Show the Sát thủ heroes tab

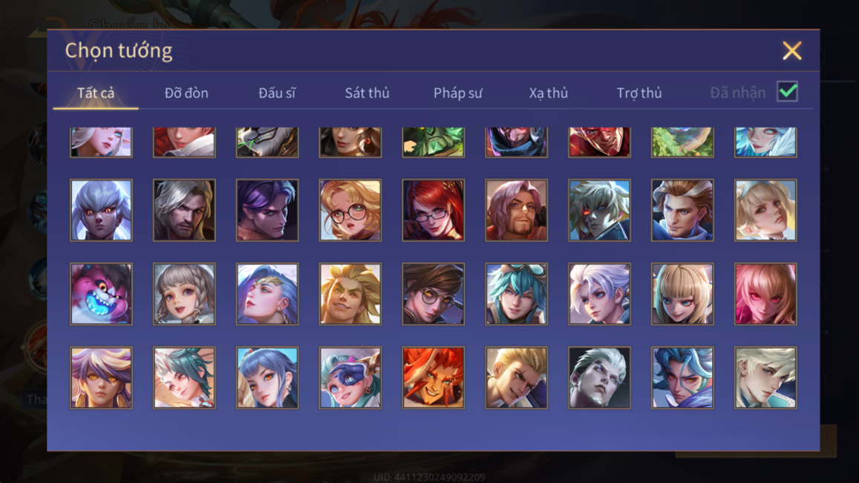pyautogui.click(x=367, y=93)
